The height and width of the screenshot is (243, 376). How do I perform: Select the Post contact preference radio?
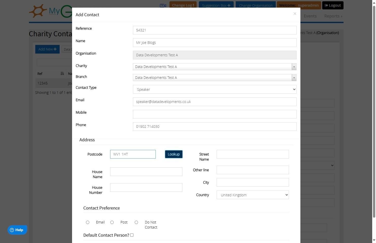(x=112, y=222)
